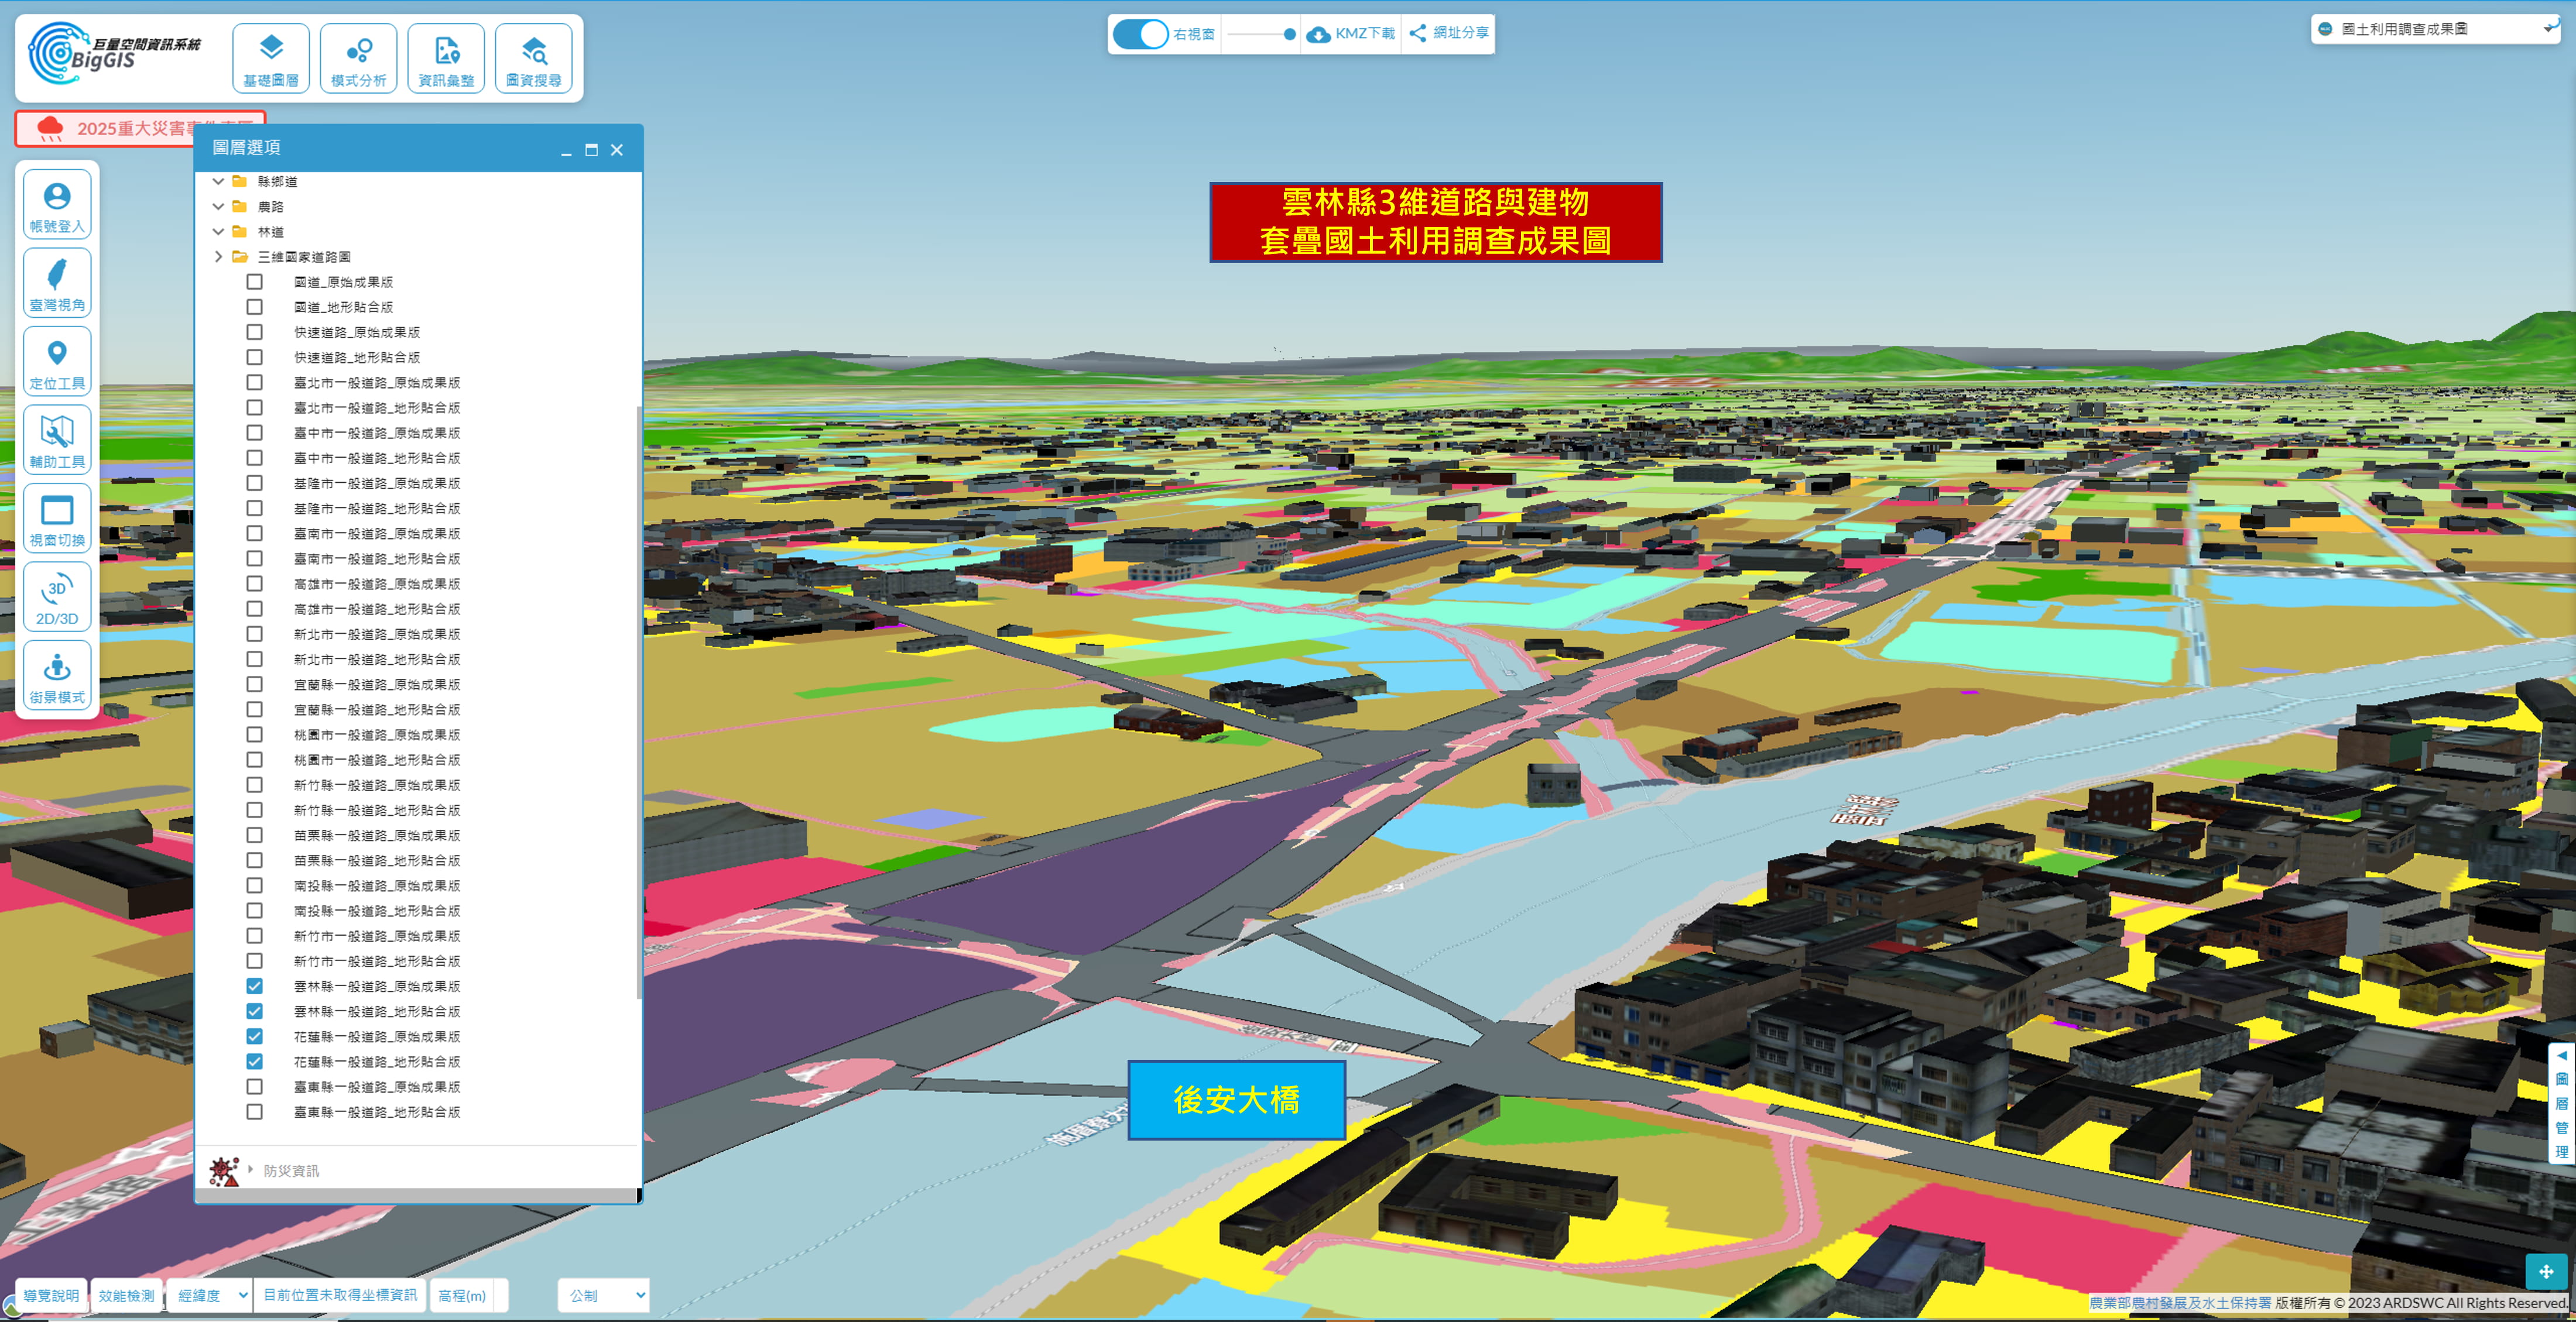Image resolution: width=2576 pixels, height=1322 pixels.
Task: Open the 模式分析 analysis tool
Action: click(x=358, y=59)
